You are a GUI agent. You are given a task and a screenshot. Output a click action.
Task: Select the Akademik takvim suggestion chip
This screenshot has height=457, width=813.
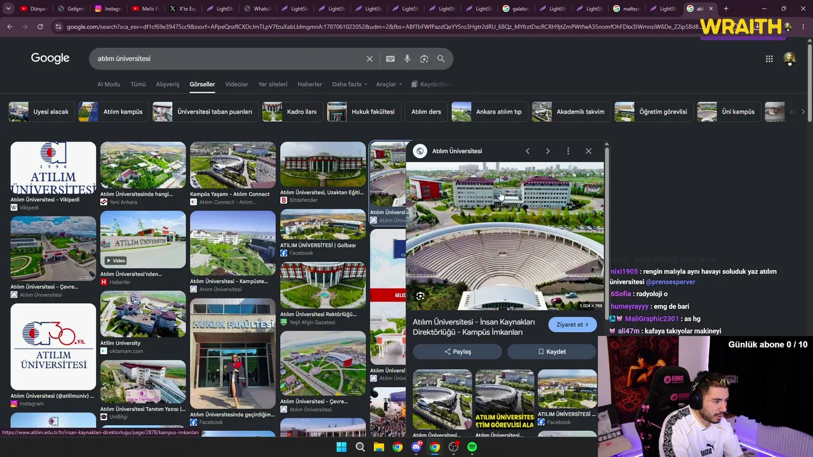571,112
